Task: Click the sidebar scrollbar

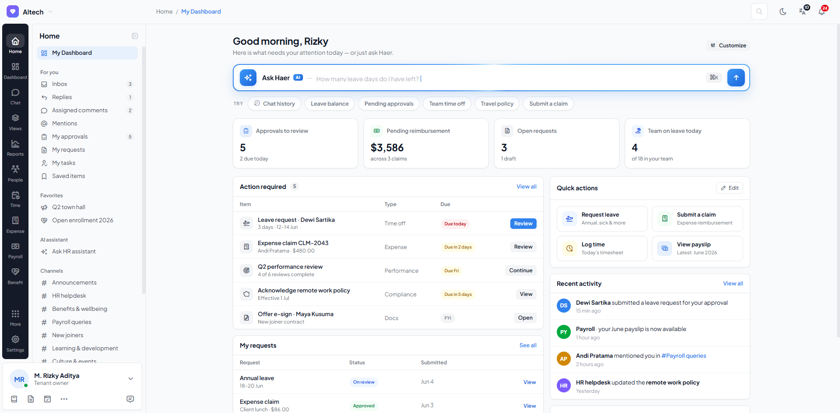Action: 144,170
